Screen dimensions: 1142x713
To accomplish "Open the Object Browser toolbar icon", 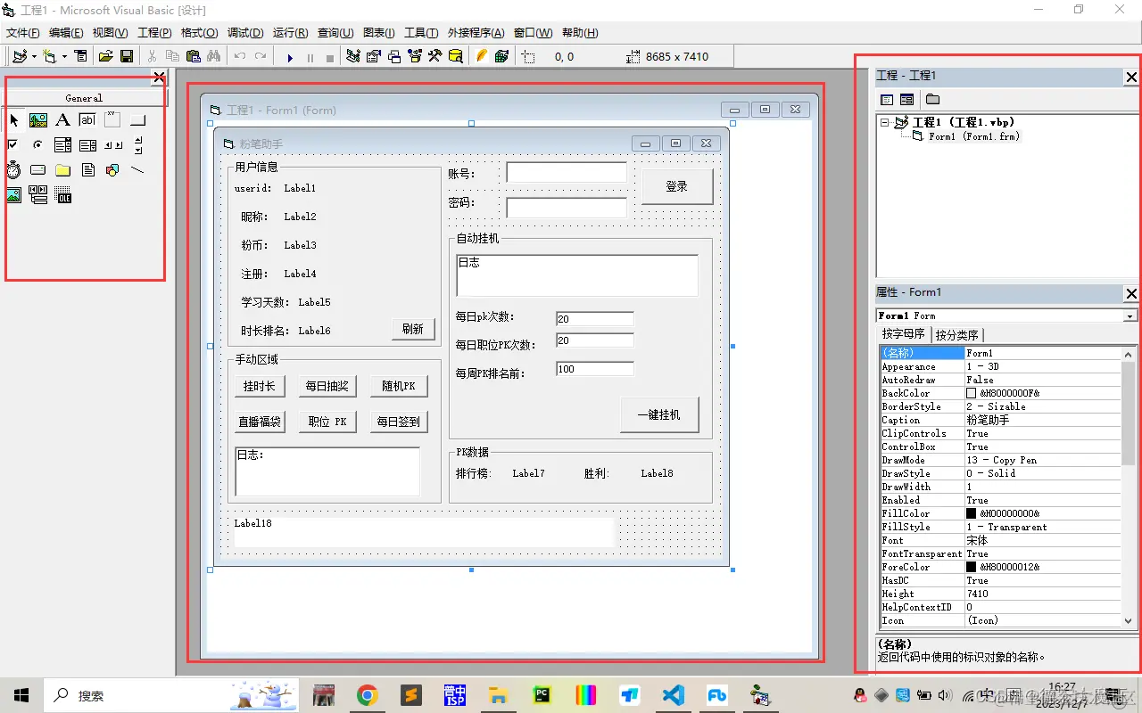I will click(x=414, y=56).
